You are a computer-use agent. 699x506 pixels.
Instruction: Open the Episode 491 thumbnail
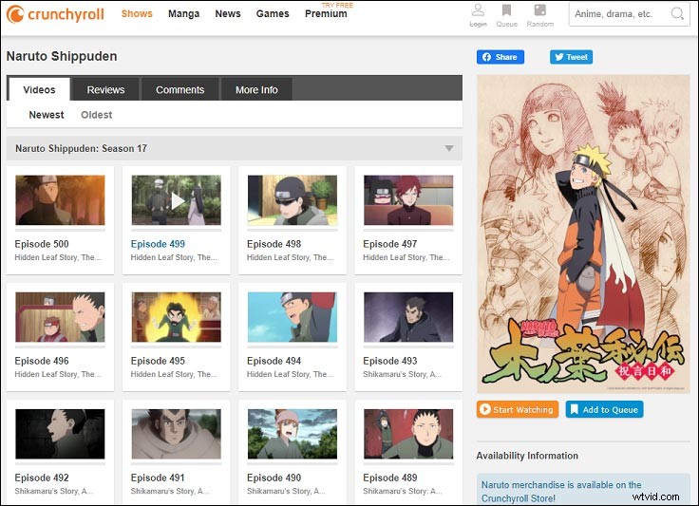click(x=176, y=434)
